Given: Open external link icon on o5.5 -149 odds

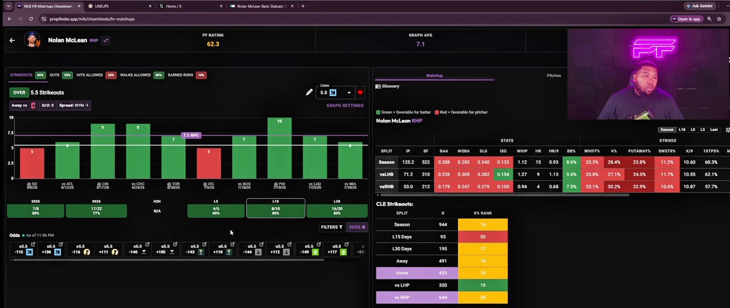Looking at the screenshot, I should coord(318,245).
